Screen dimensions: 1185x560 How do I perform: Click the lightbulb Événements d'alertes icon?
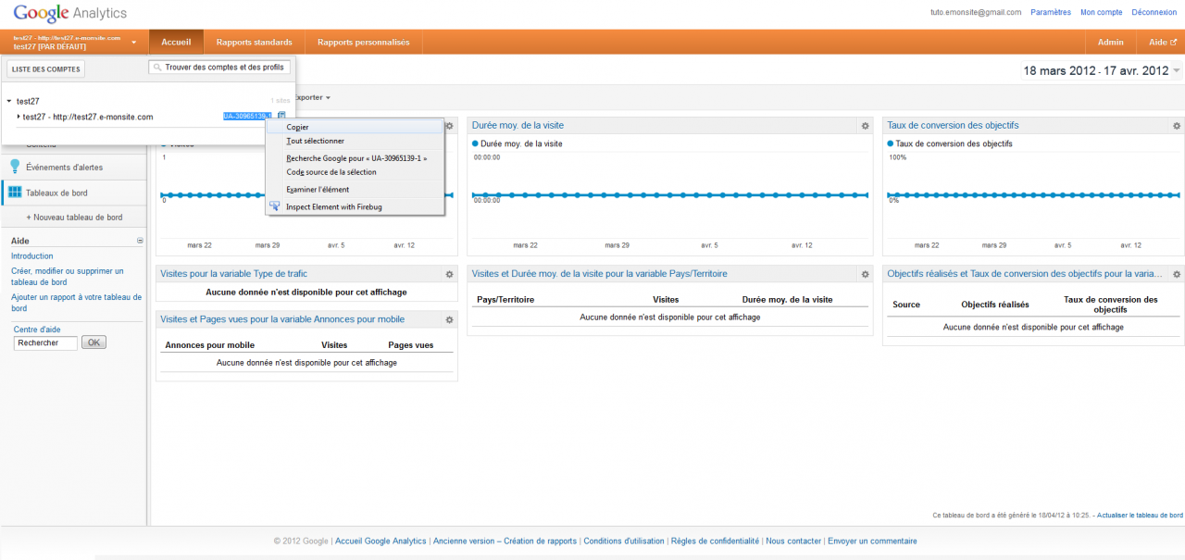(x=15, y=167)
